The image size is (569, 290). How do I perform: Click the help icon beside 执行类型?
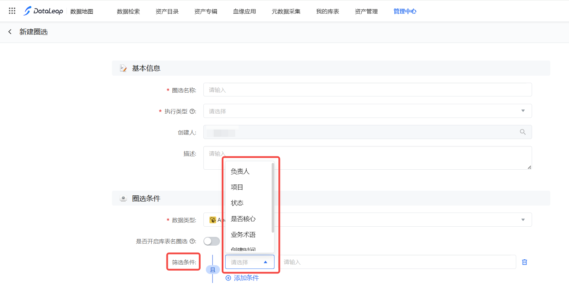click(192, 111)
